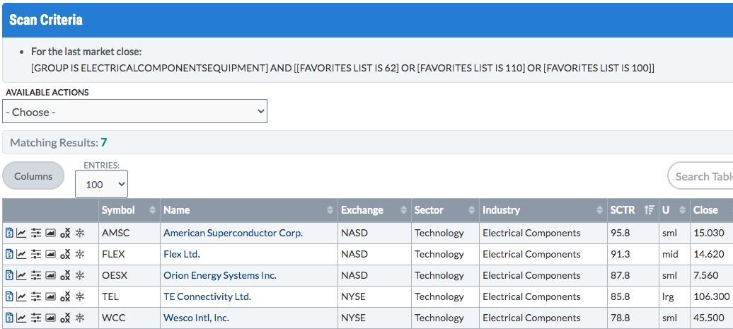The width and height of the screenshot is (733, 329).
Task: Open line chart icon for FLEX row
Action: point(21,254)
